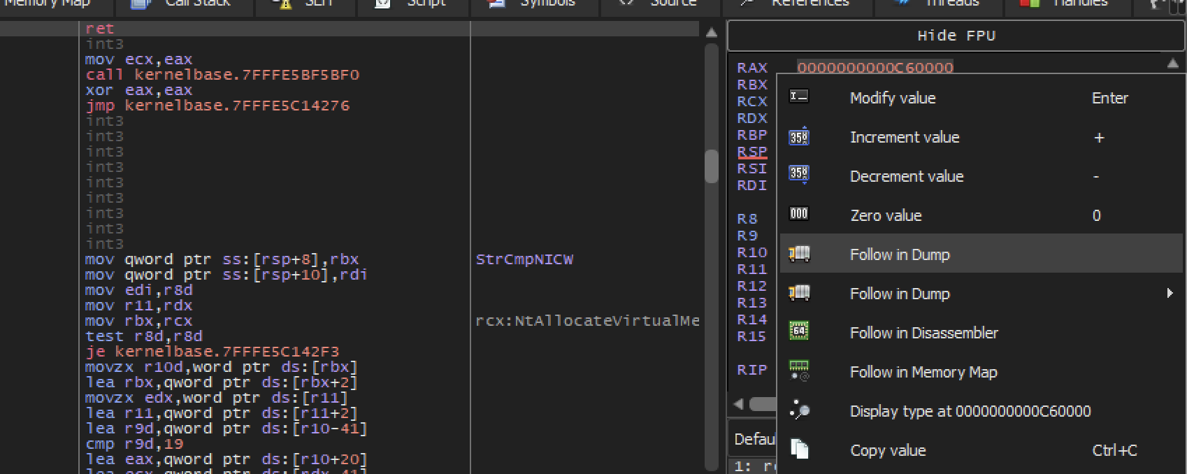Viewport: 1187px width, 474px height.
Task: Select the RIP register label
Action: 752,370
